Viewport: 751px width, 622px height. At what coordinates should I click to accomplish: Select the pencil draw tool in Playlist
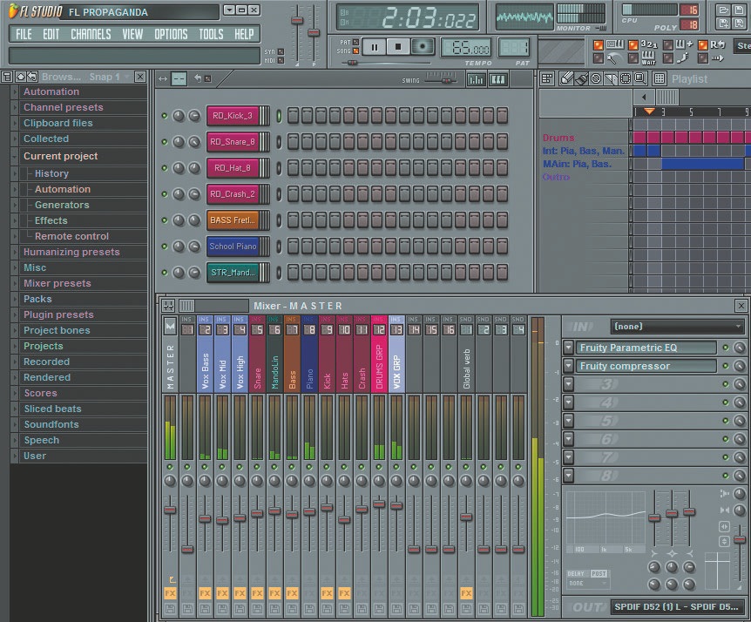point(566,78)
